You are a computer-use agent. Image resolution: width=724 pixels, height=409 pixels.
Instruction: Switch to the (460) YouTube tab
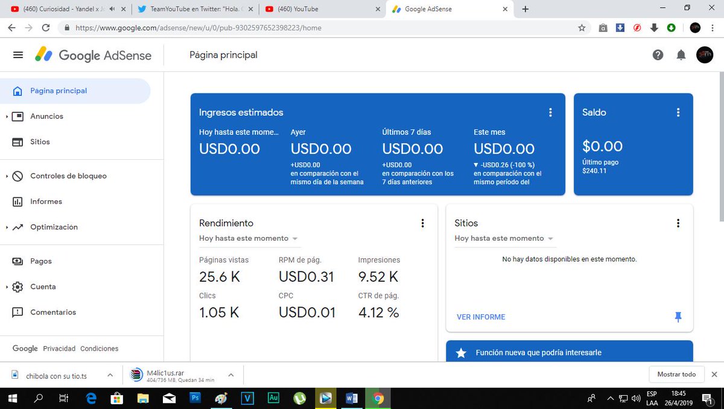(x=323, y=9)
